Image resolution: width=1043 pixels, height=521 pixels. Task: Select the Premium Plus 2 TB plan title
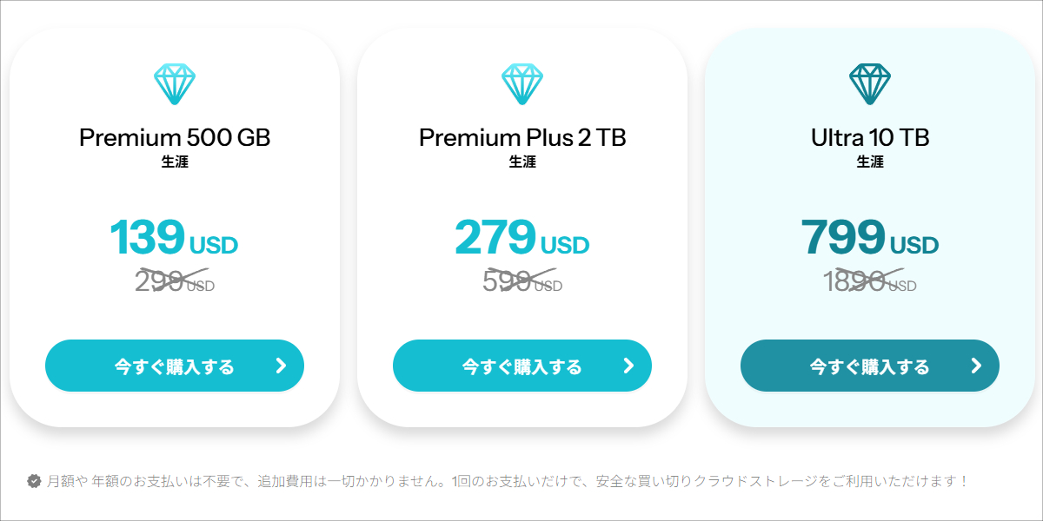pyautogui.click(x=521, y=137)
